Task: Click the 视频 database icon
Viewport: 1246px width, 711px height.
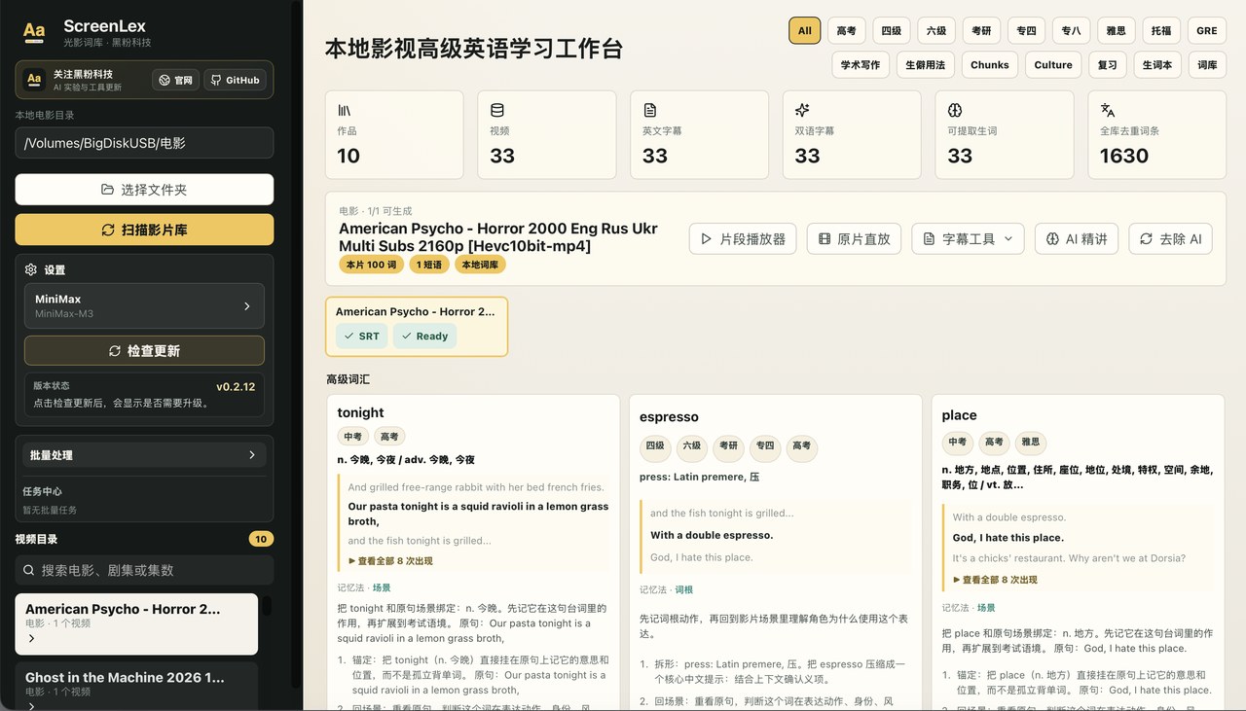Action: click(x=497, y=110)
